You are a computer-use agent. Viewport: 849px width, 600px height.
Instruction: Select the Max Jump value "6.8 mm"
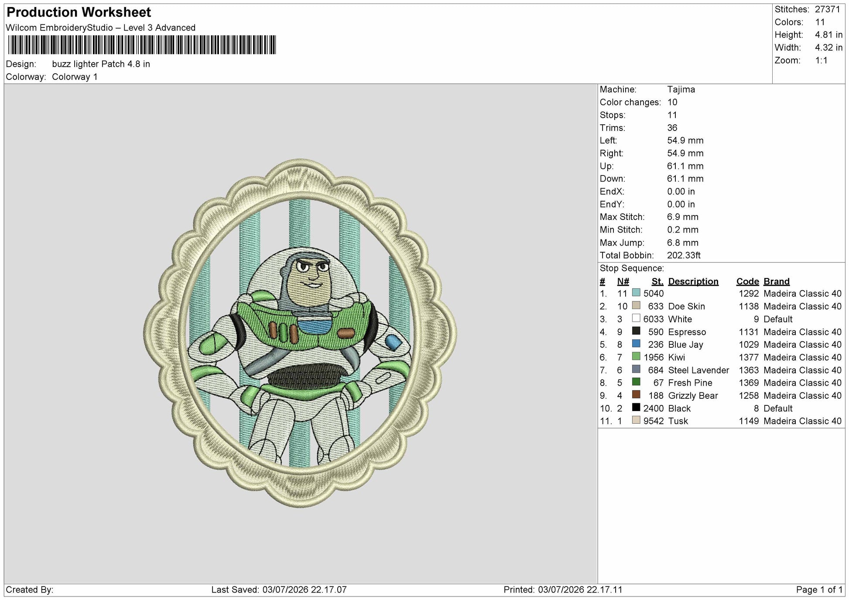pyautogui.click(x=683, y=243)
